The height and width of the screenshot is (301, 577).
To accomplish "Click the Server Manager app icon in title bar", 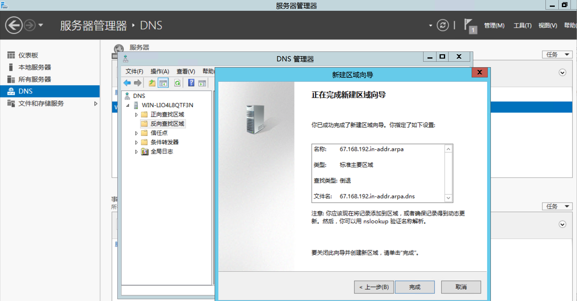I will click(x=4, y=5).
